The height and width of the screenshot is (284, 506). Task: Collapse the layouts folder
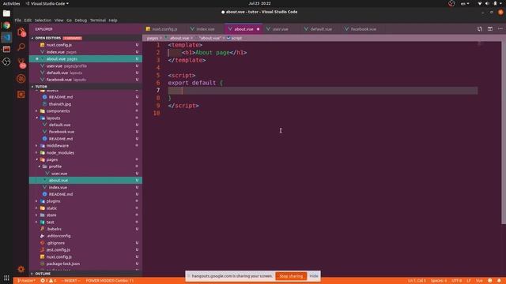pos(53,118)
